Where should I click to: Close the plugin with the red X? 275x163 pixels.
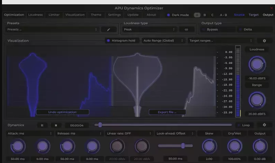271,8
